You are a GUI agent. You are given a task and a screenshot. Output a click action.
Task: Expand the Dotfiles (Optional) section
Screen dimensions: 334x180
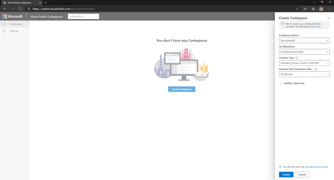[x=292, y=83]
